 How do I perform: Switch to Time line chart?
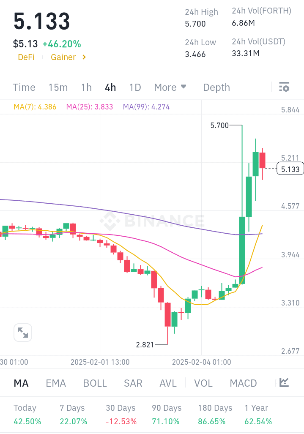(24, 87)
